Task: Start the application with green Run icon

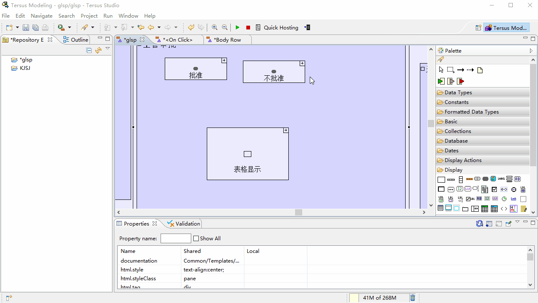Action: pos(237,27)
